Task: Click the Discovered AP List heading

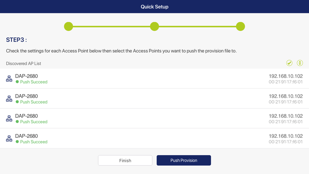Action: 23,64
